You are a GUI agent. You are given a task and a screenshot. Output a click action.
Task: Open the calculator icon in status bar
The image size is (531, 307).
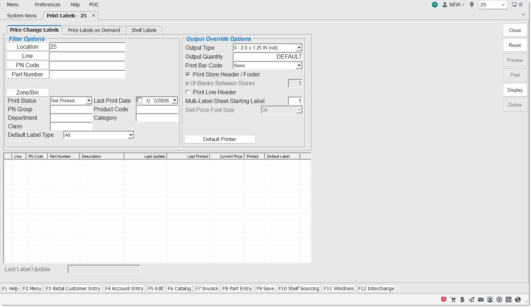coord(509,300)
